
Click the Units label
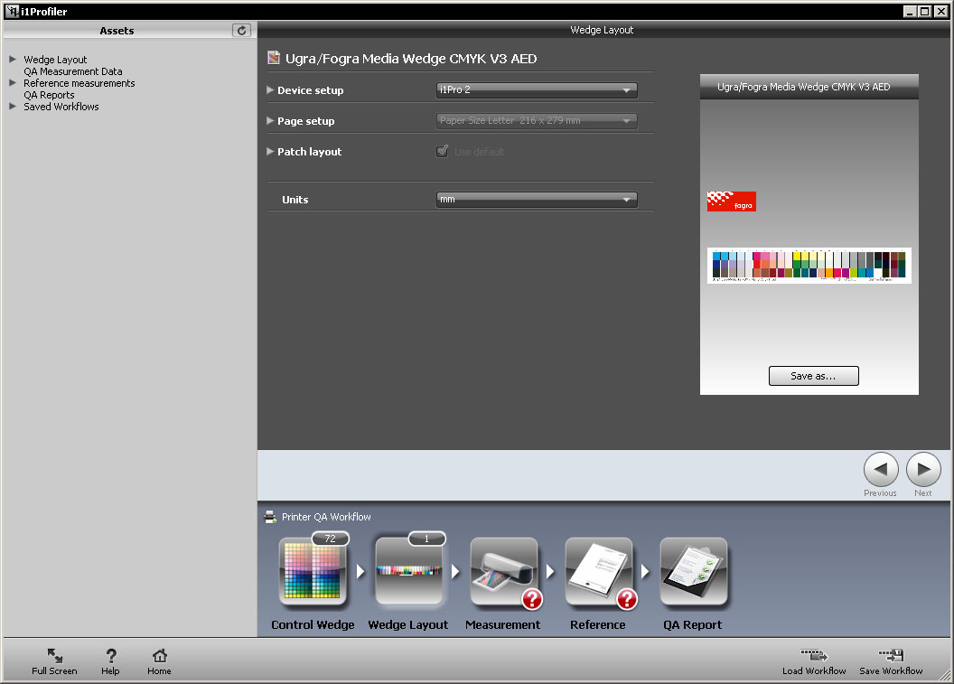pyautogui.click(x=295, y=200)
